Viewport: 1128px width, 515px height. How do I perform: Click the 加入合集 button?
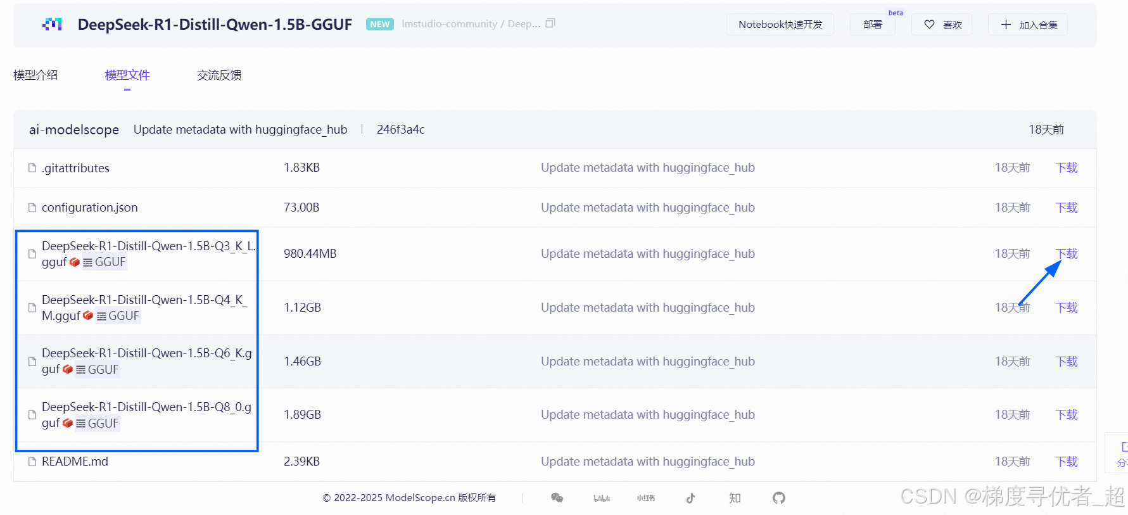coord(1028,24)
